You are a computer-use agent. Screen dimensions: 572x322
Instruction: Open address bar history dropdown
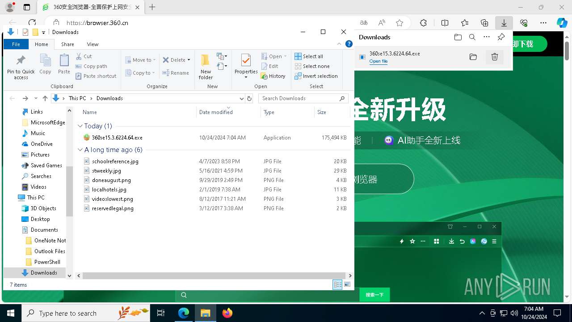pyautogui.click(x=242, y=98)
